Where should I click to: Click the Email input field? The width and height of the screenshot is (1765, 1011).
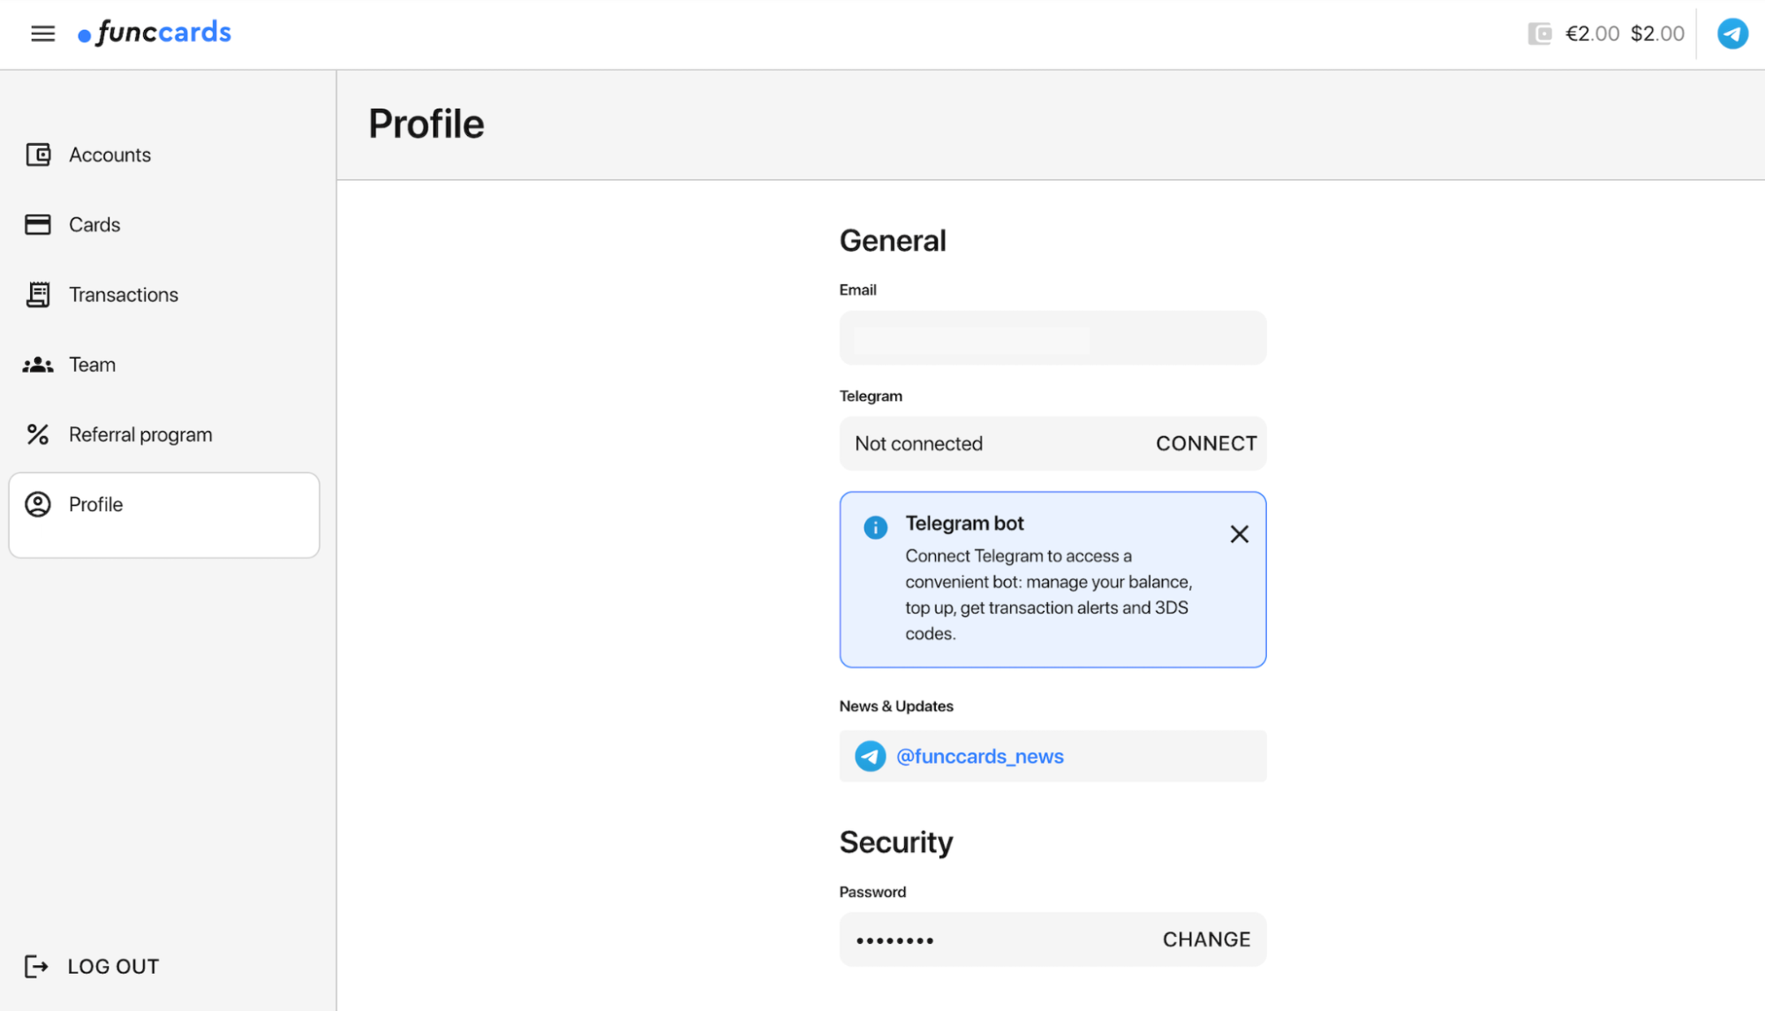(x=1052, y=338)
